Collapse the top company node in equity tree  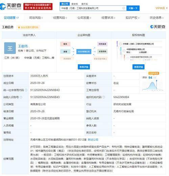pos(120,44)
